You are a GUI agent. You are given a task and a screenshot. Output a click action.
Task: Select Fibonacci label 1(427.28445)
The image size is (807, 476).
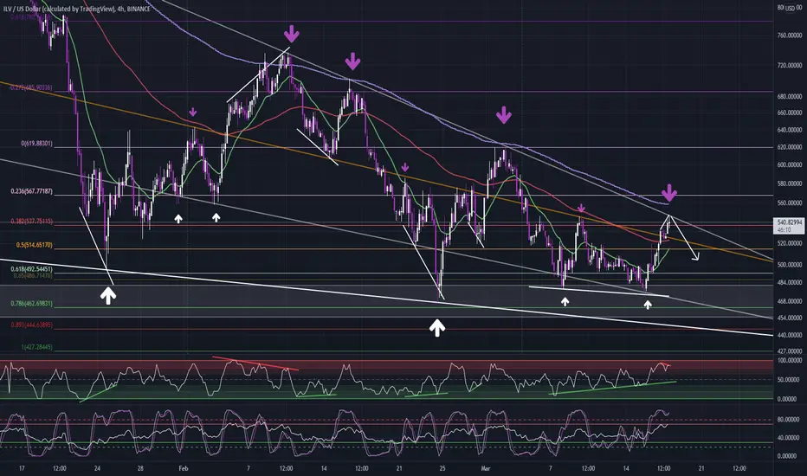(x=37, y=347)
